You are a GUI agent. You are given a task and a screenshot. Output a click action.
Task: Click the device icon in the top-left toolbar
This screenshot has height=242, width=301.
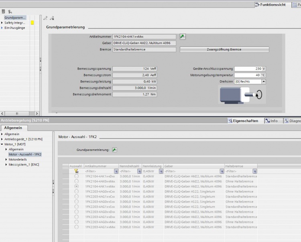click(3, 12)
